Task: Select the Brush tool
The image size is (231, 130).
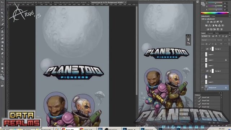Action: tap(2, 28)
